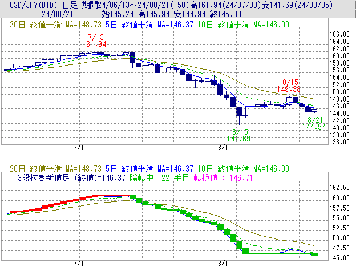Click the close price 終145.88
This screenshot has height=271, width=356.
(x=225, y=14)
